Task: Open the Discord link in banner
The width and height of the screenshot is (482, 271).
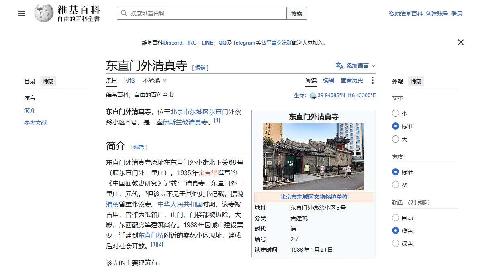Action: coord(173,43)
